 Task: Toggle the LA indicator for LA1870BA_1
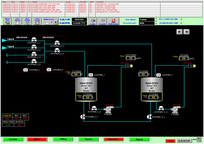click(x=26, y=70)
